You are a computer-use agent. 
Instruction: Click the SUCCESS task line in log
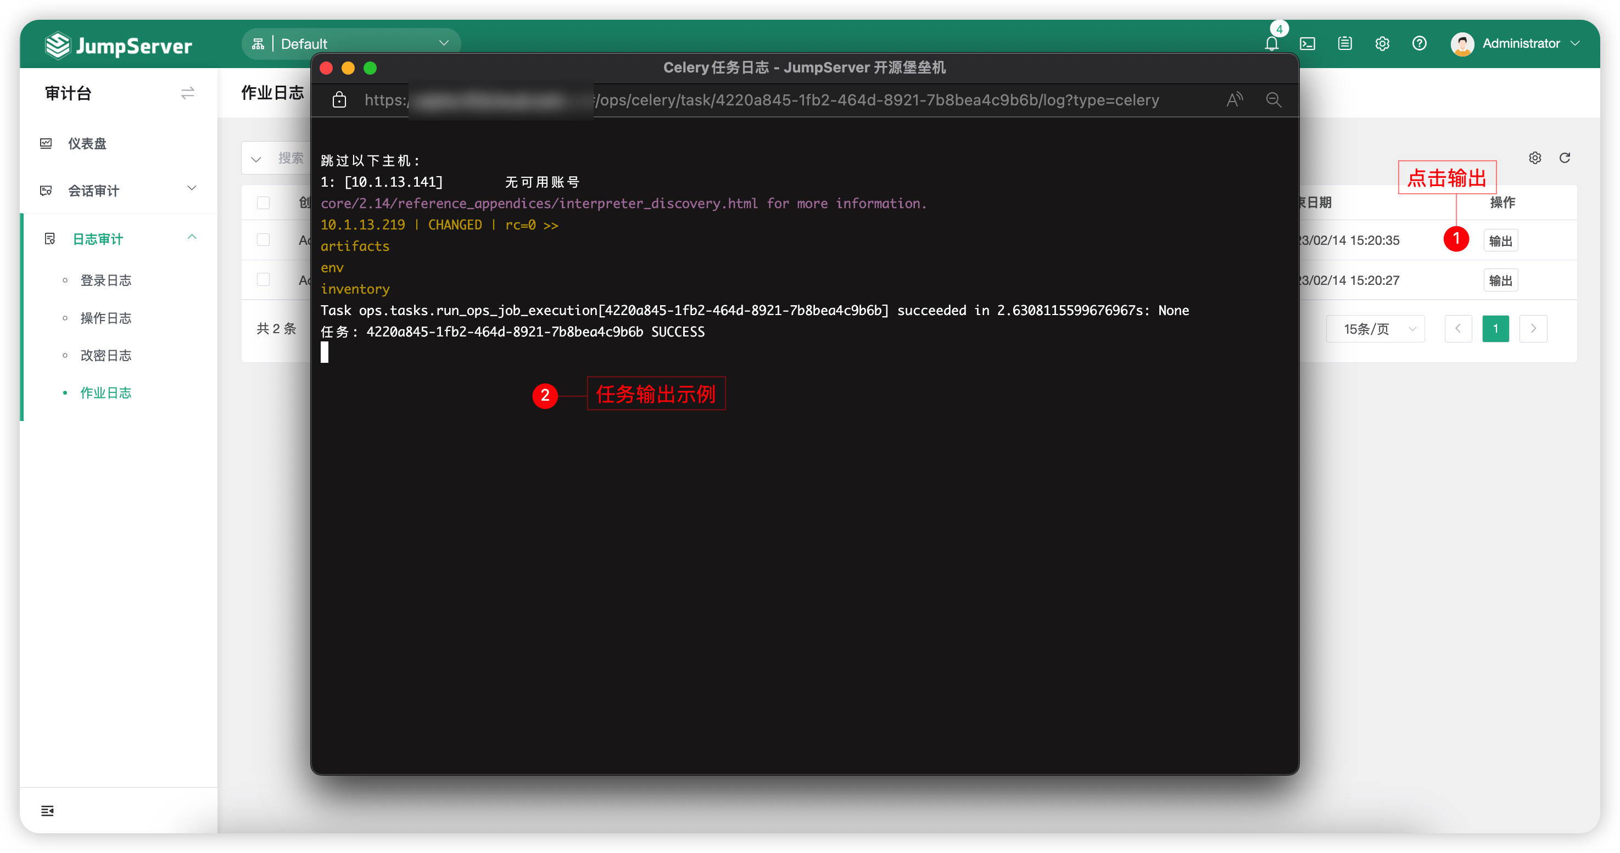[512, 332]
